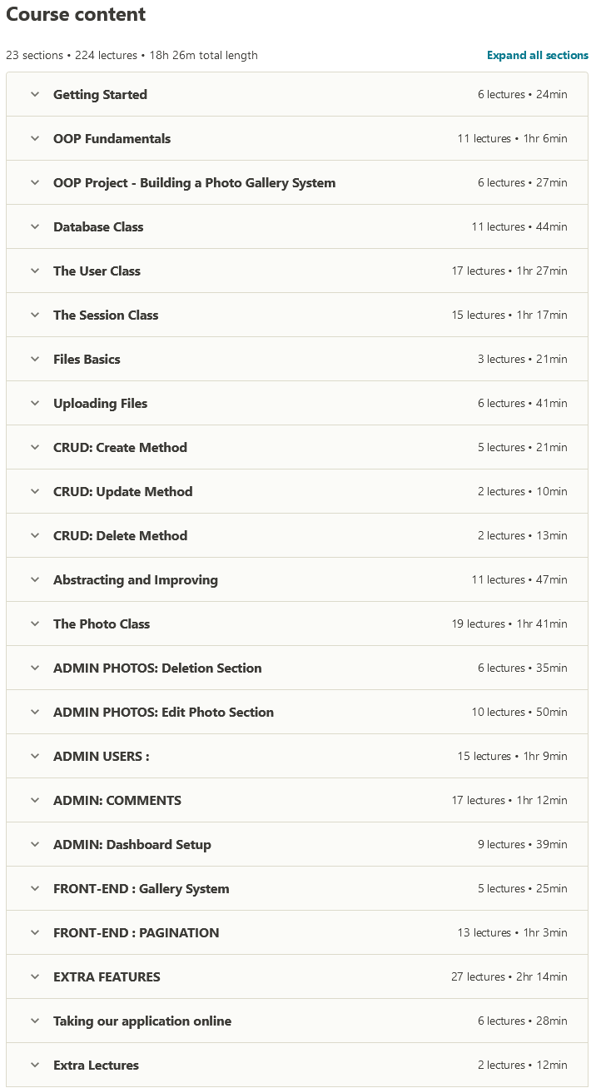Open the CRUD: Delete Method section
This screenshot has height=1088, width=591.
tap(120, 536)
